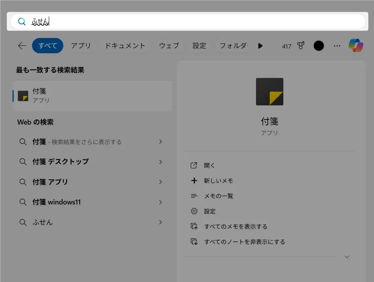This screenshot has height=282, width=374.
Task: Expand chevron for 検索結果をさらに表示する row
Action: [161, 142]
